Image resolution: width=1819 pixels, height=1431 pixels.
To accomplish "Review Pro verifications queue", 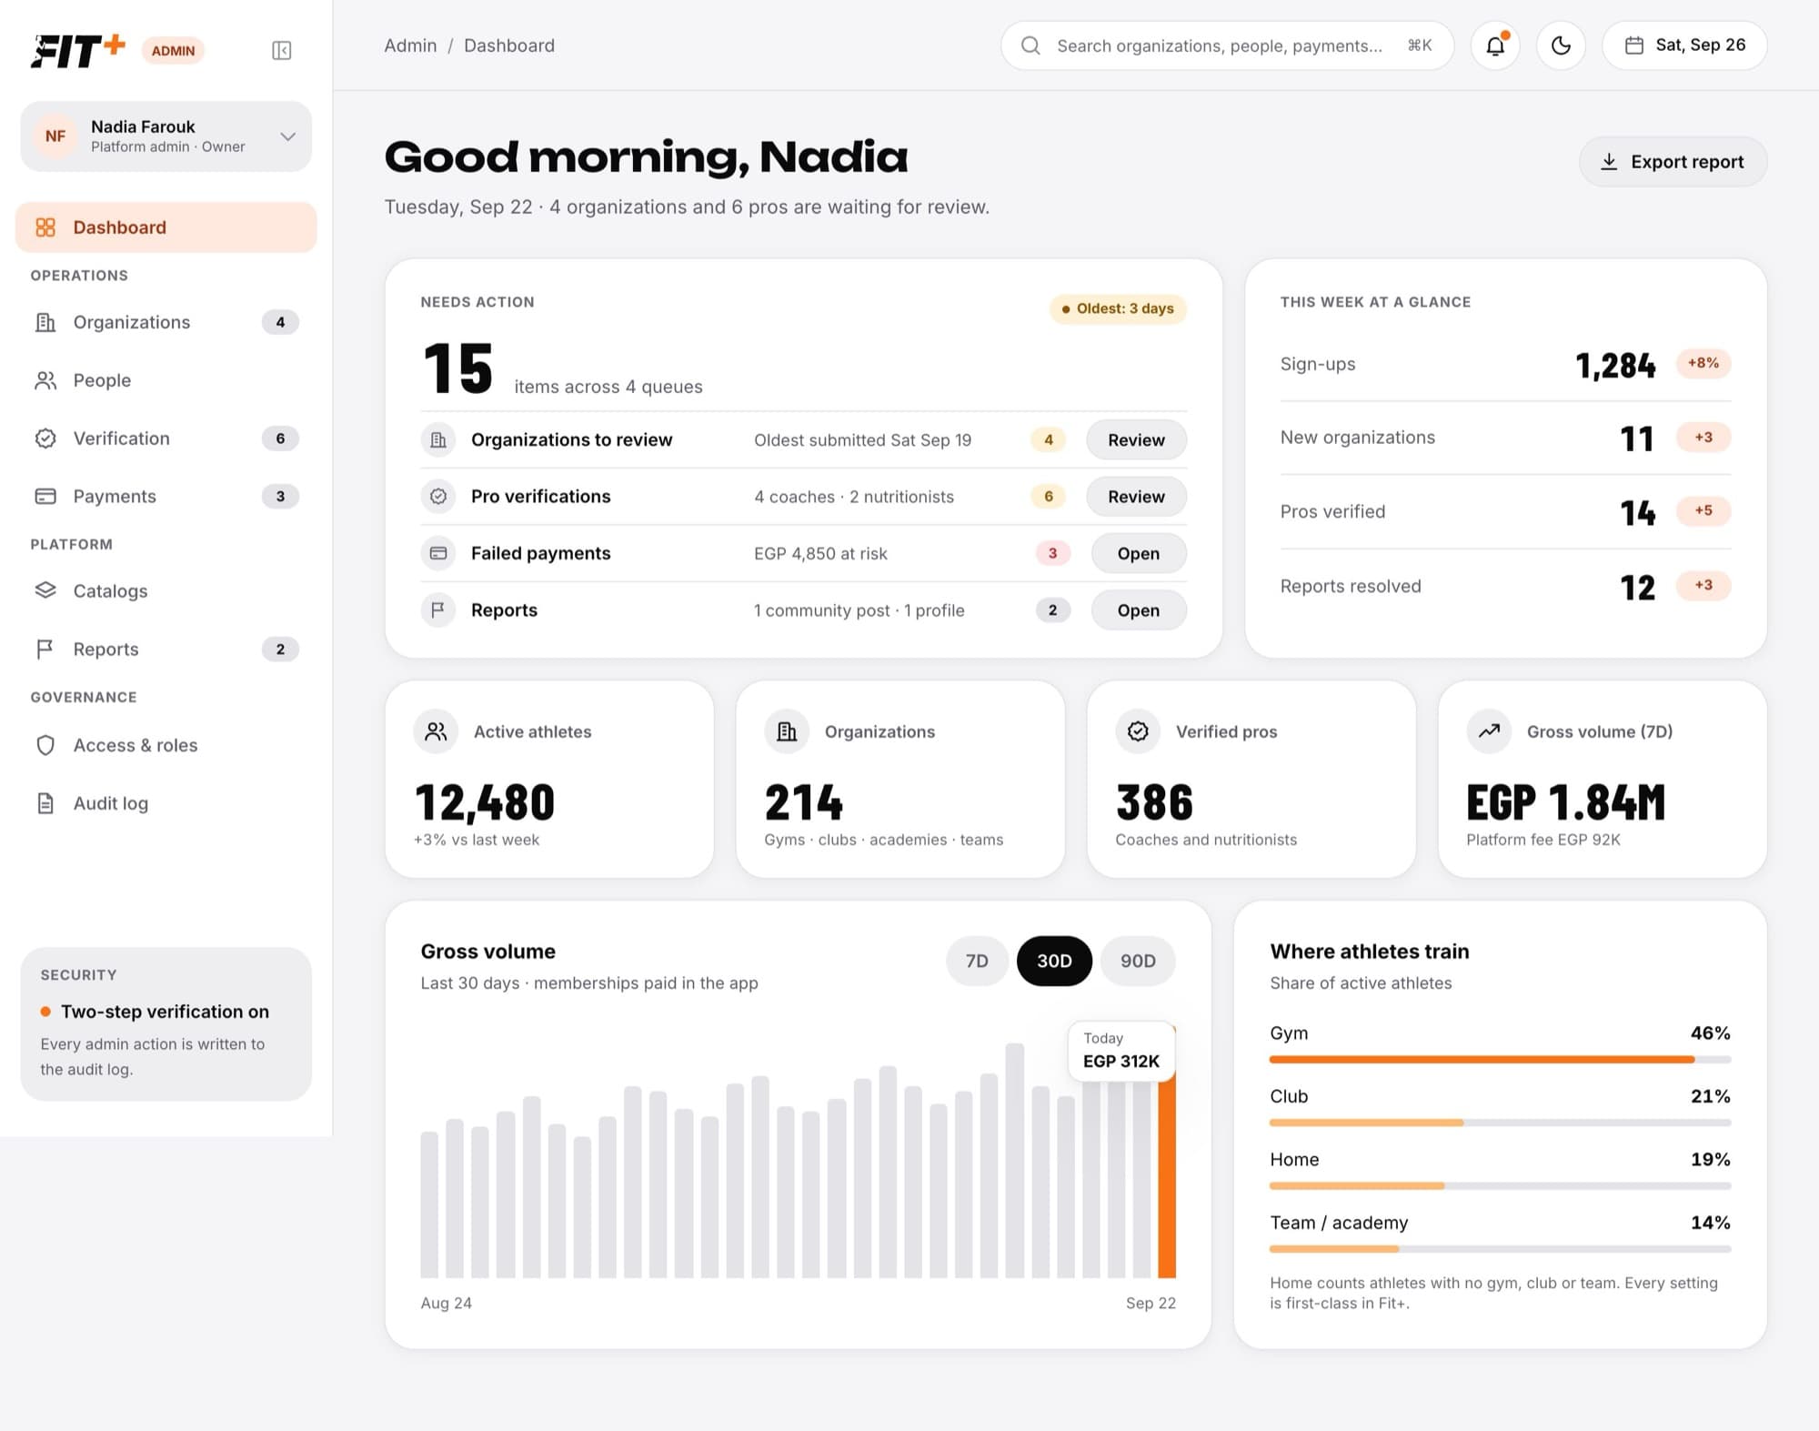I will point(1136,497).
